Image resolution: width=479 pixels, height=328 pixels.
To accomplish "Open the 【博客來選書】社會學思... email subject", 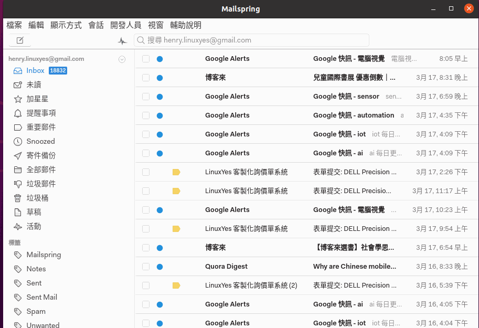I will click(x=354, y=248).
